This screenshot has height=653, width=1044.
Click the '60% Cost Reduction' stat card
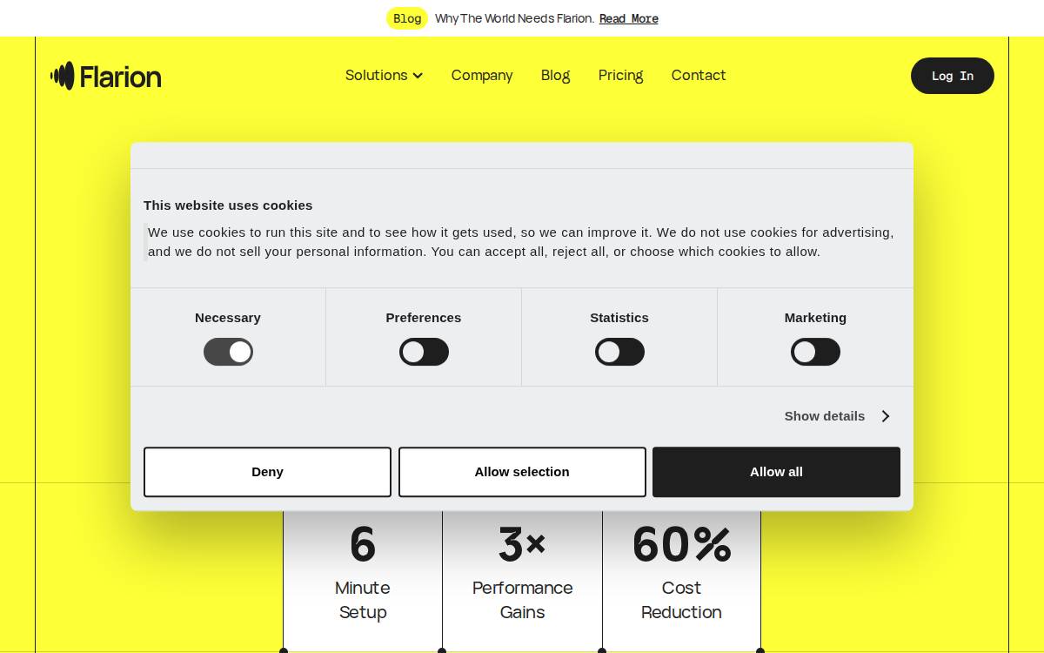[681, 579]
